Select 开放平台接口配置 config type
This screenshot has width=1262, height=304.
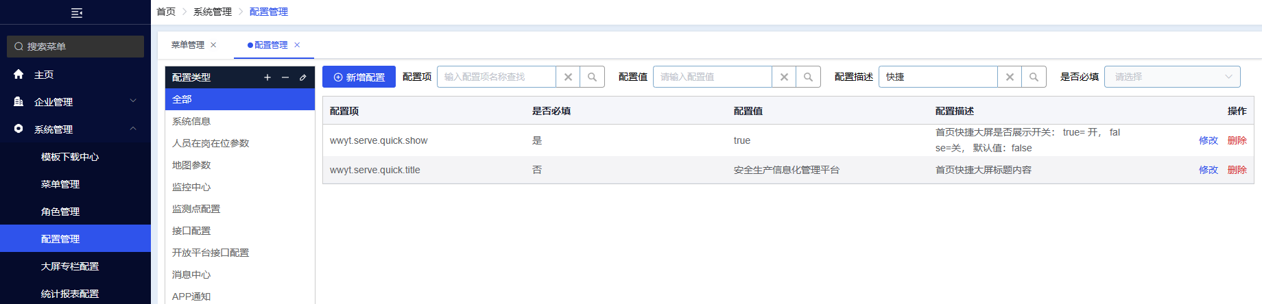[x=240, y=253]
